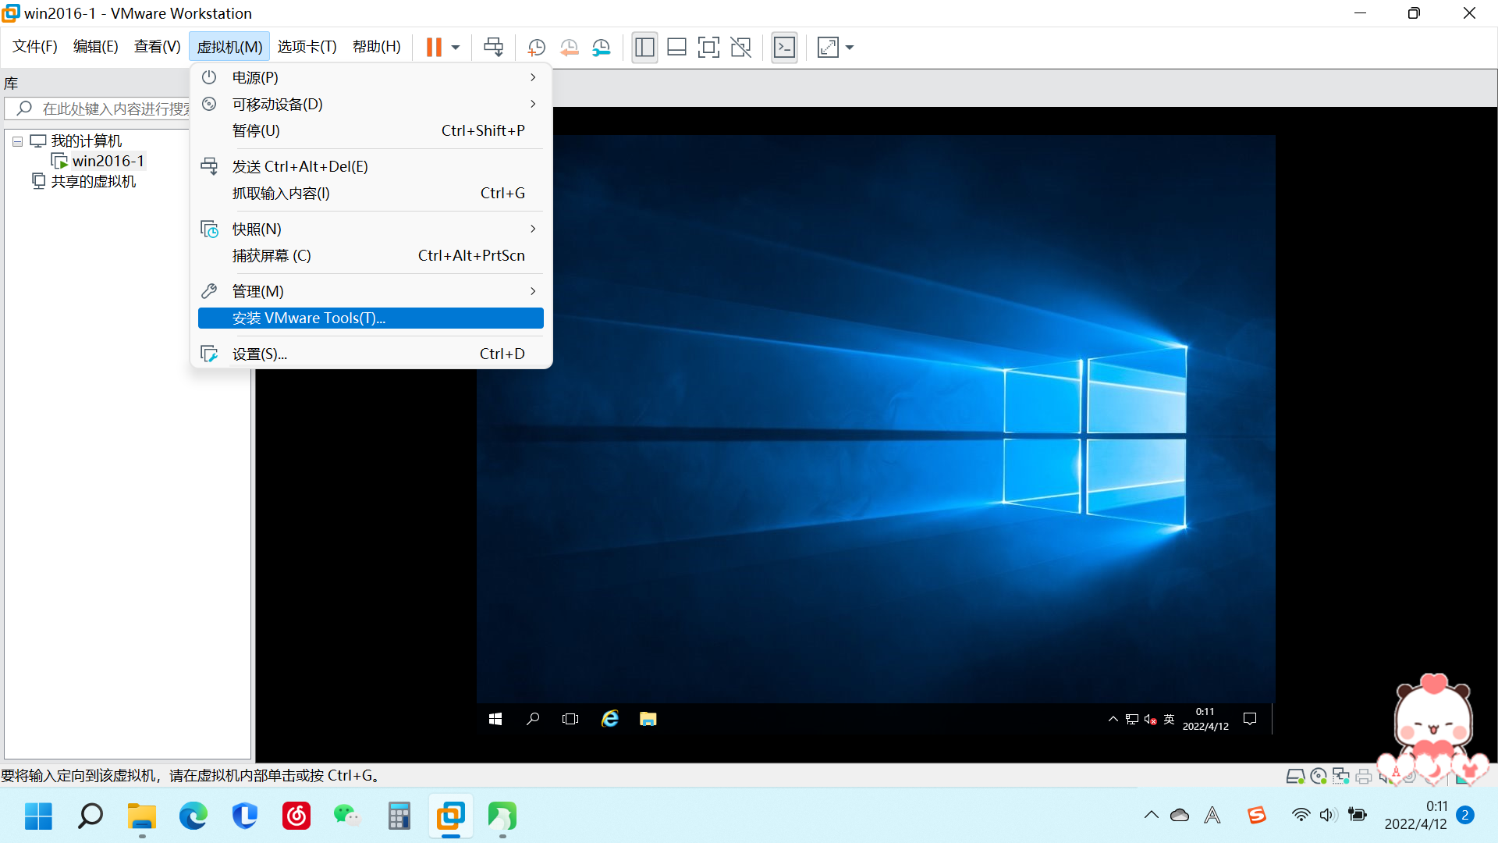Viewport: 1498px width, 843px height.
Task: Expand the 快照(N) submenu
Action: 371,229
